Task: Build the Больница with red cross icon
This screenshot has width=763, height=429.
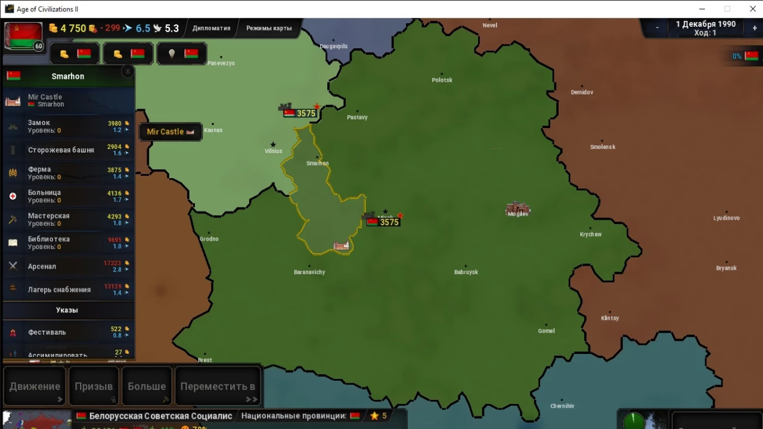Action: 69,196
